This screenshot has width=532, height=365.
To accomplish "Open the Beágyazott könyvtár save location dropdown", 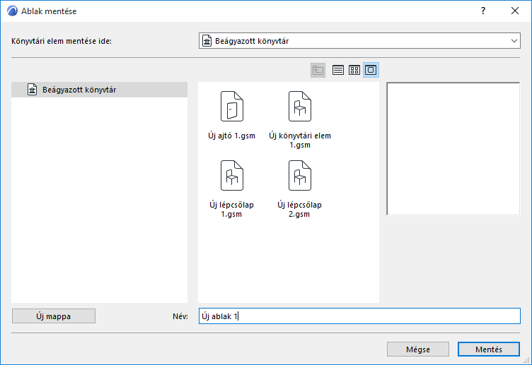I will click(359, 41).
